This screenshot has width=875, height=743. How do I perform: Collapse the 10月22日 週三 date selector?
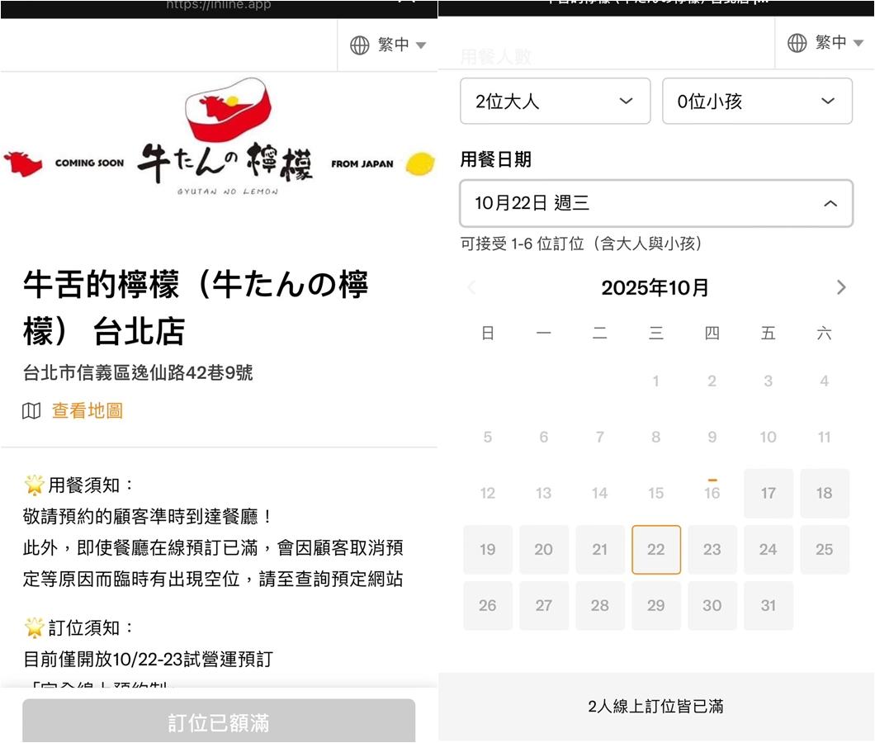[x=656, y=203]
